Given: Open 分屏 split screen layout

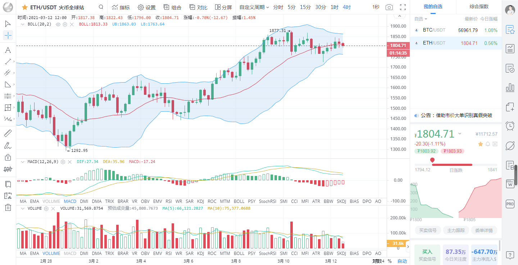Looking at the screenshot, I should [x=223, y=7].
